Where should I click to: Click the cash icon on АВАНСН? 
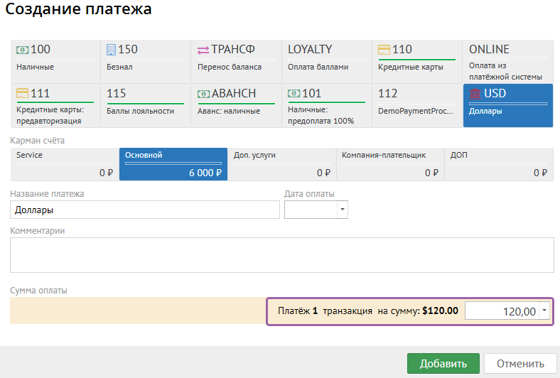pos(203,94)
